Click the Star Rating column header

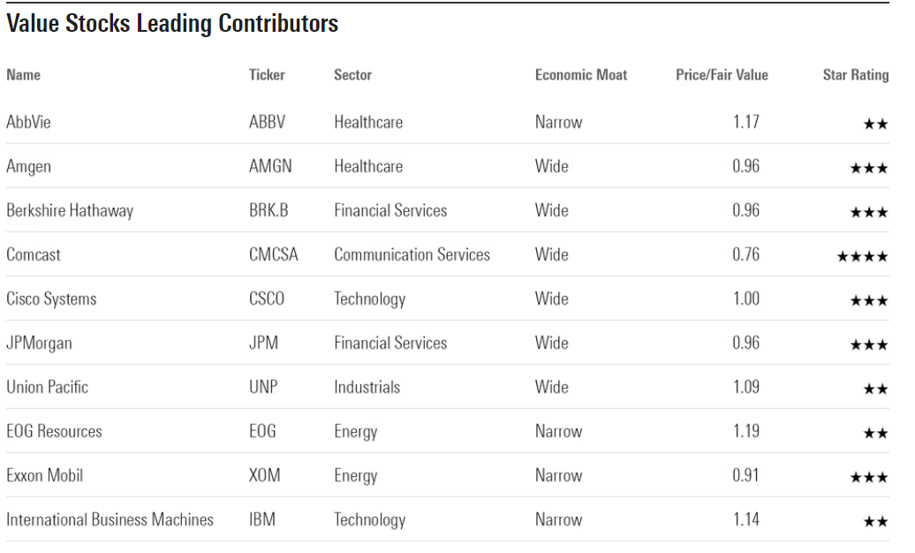pos(855,75)
